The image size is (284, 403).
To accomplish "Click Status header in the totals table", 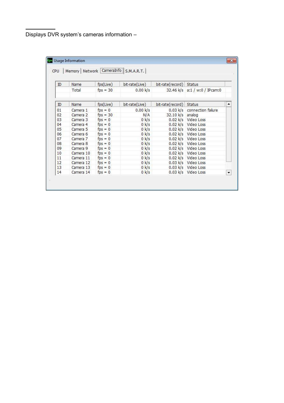I will [x=205, y=85].
